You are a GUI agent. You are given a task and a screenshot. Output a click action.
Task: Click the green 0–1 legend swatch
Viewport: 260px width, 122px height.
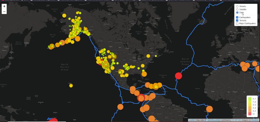(250, 99)
